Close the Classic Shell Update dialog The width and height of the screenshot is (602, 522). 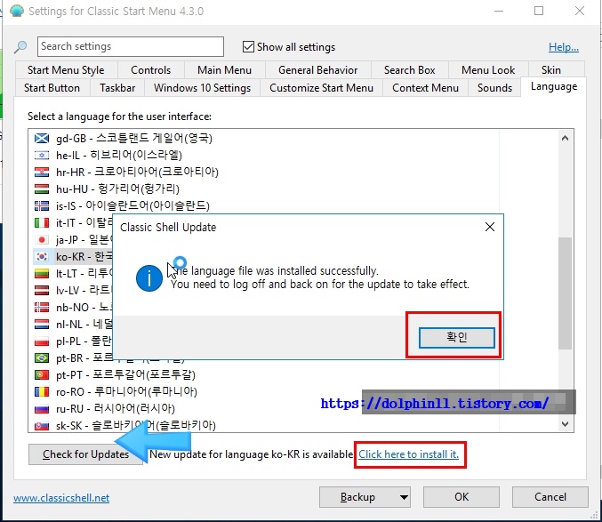(489, 227)
